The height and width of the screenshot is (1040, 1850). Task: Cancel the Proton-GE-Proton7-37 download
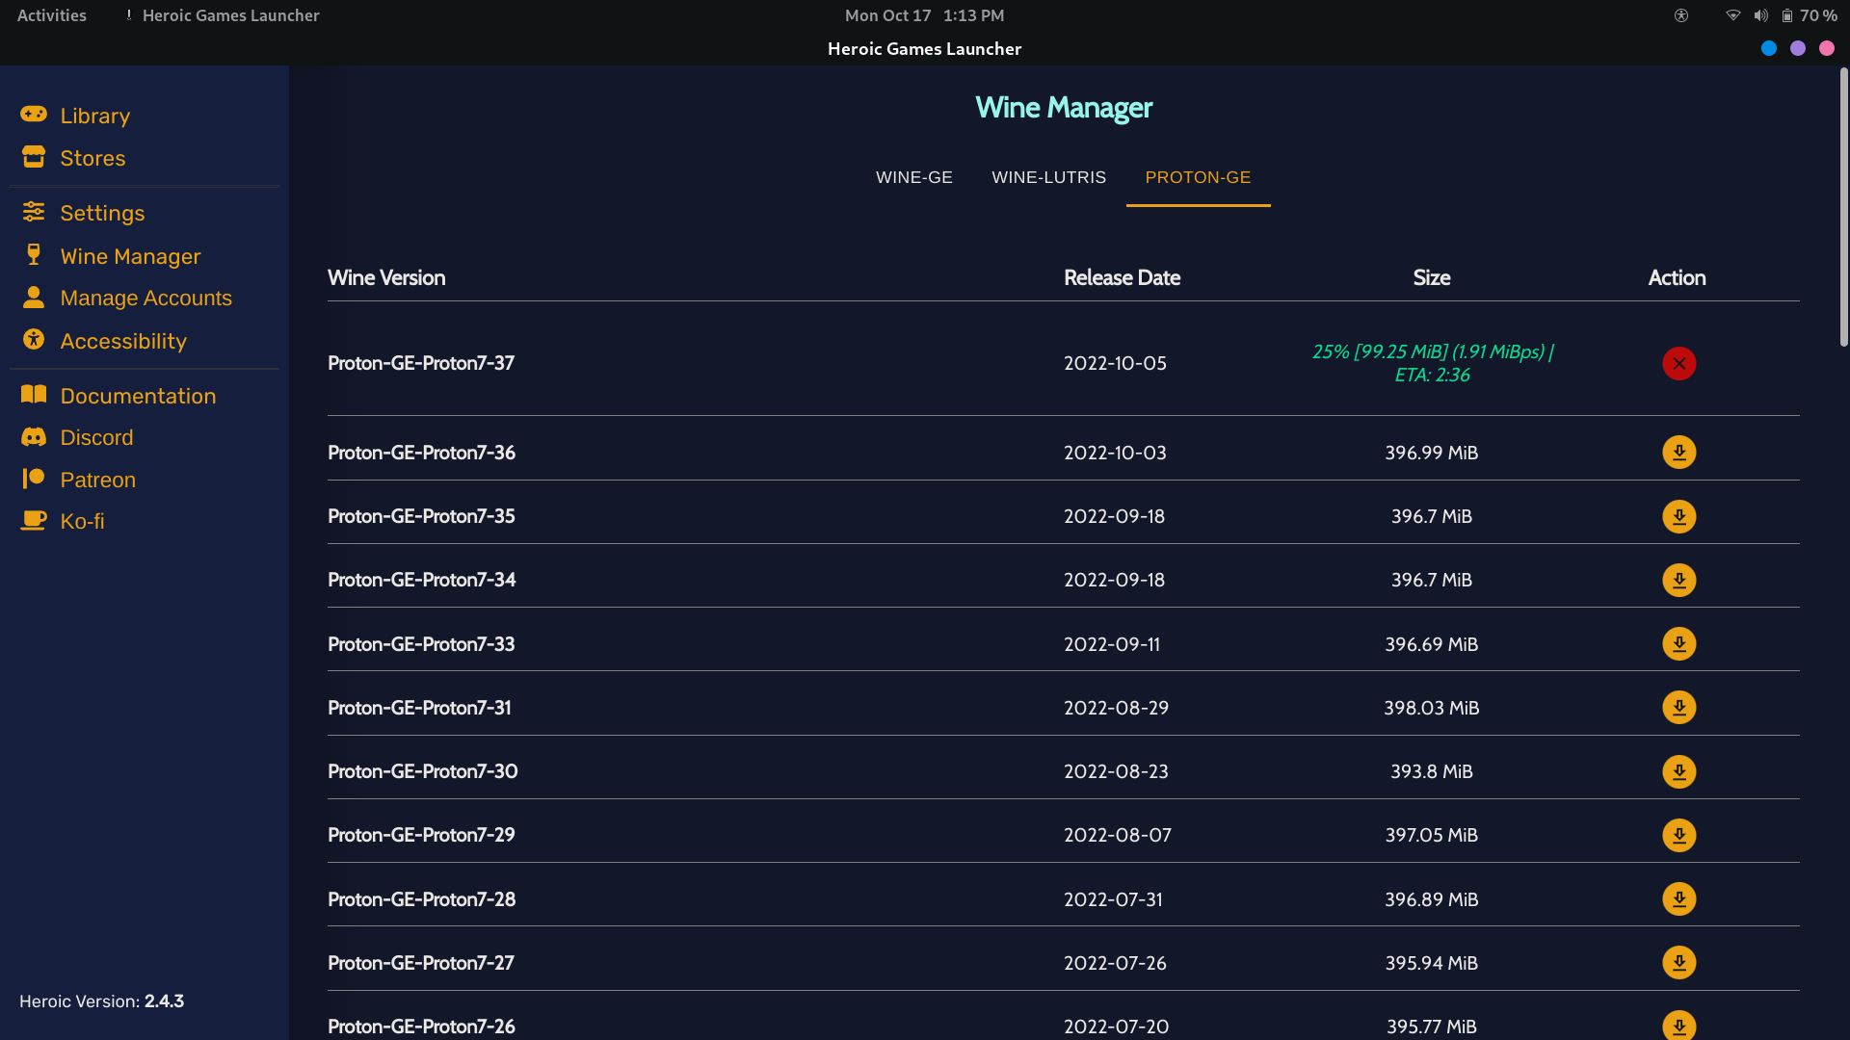click(x=1678, y=363)
